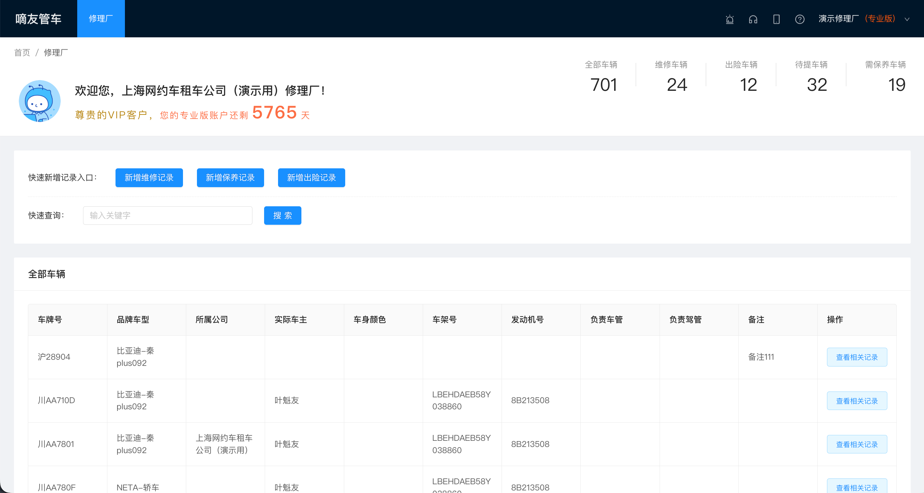Select the 出险车辆 count 12
This screenshot has width=924, height=493.
[748, 85]
